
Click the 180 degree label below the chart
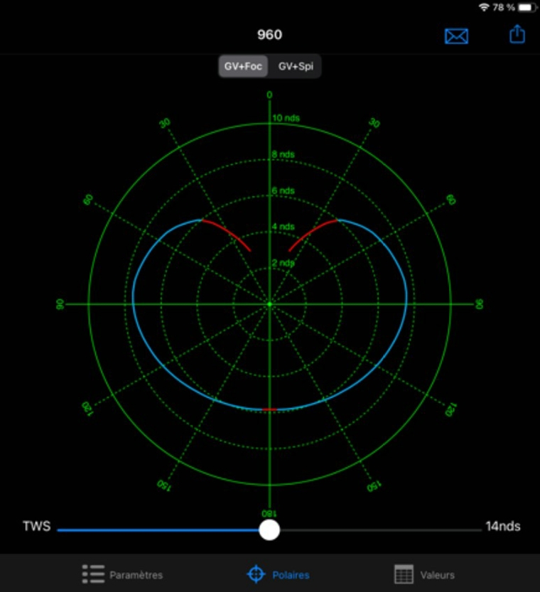click(269, 513)
